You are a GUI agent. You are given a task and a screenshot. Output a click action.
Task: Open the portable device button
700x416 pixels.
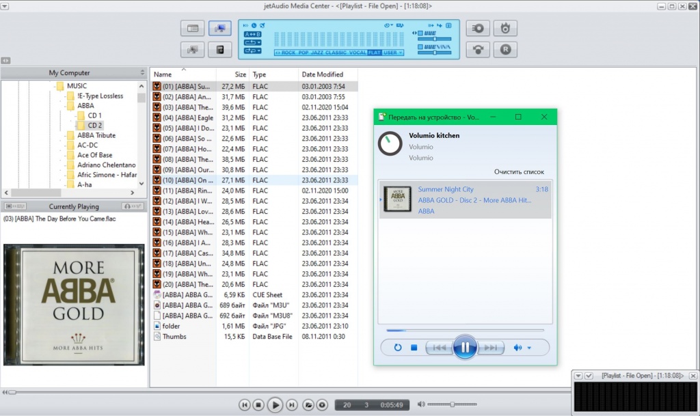click(220, 49)
